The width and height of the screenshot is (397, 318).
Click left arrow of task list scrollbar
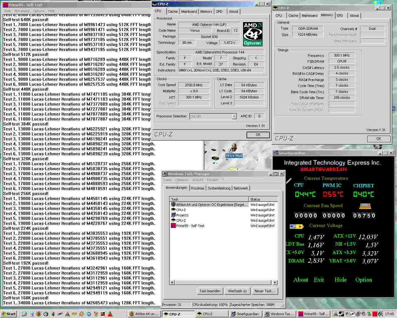tap(172, 282)
